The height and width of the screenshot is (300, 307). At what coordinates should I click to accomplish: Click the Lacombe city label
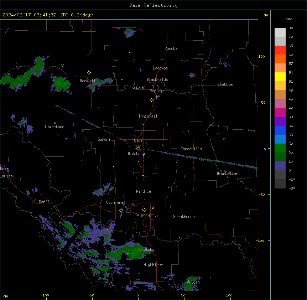tap(160, 68)
